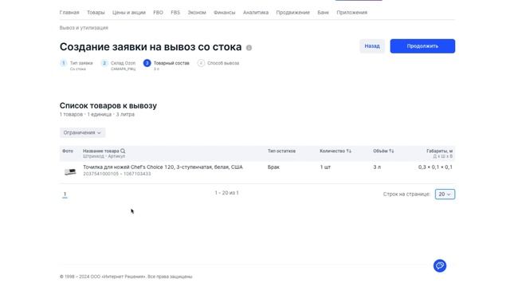This screenshot has width=510, height=287.
Task: Open rows per page dropdown showing 20
Action: coord(445,195)
